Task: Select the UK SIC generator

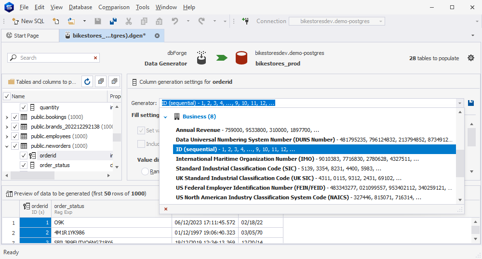Action: click(314, 178)
